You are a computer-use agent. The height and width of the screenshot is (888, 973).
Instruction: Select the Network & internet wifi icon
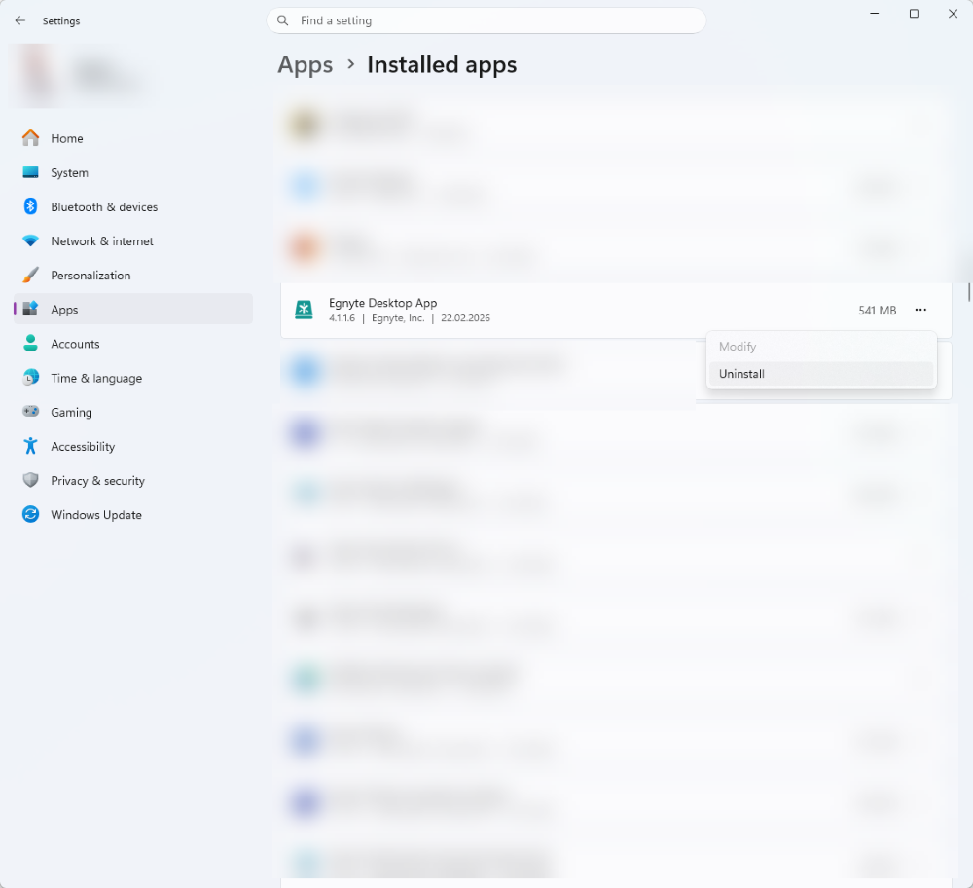(30, 240)
